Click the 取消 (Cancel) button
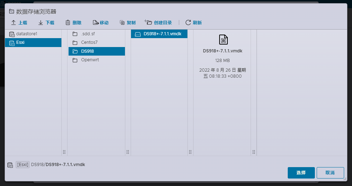This screenshot has height=186, width=352. (330, 173)
